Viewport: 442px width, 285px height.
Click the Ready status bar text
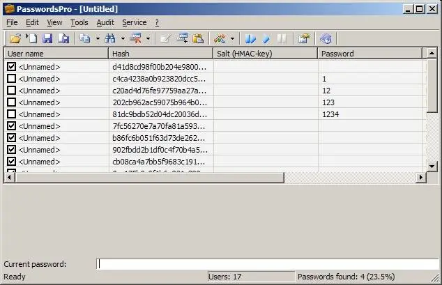[15, 277]
